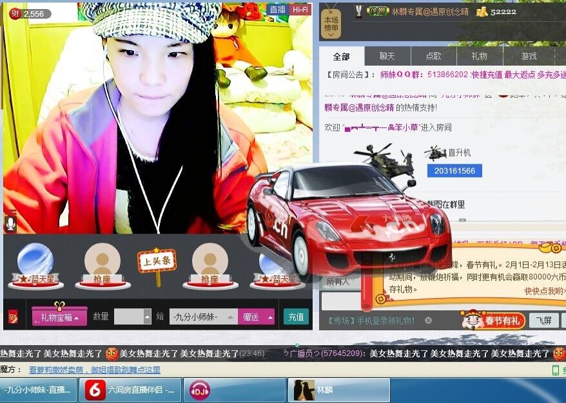This screenshot has height=403, width=566.
Task: Open the gold coin icon near 52222
Action: 482,12
